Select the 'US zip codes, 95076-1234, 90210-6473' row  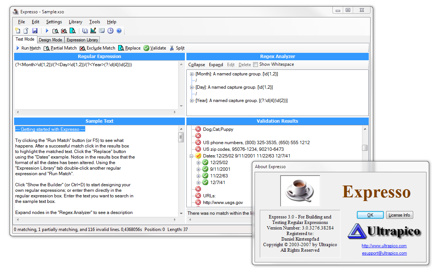(243, 149)
